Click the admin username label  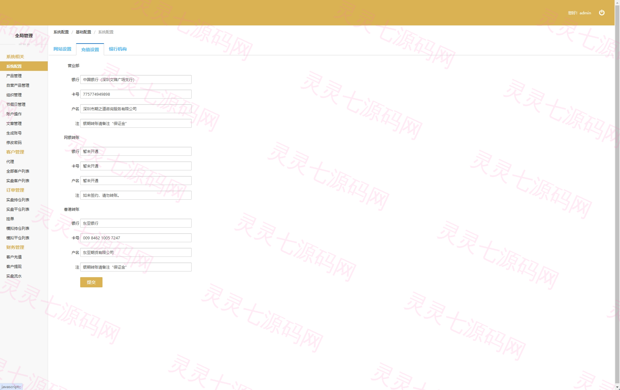[585, 13]
